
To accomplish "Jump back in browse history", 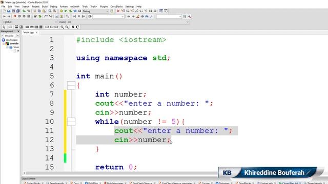I will tap(4, 16).
